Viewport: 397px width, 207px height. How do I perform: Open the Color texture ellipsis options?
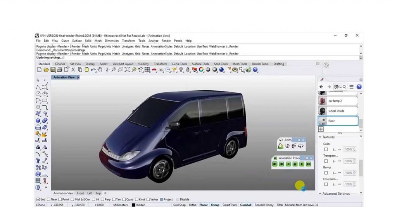click(x=340, y=149)
